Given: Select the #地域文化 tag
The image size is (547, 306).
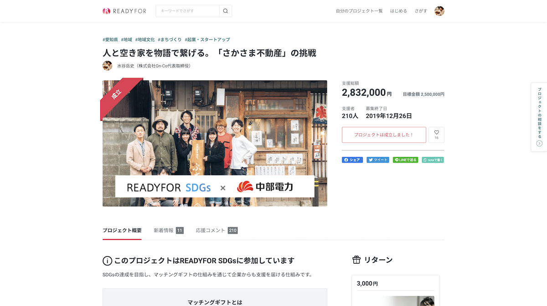Looking at the screenshot, I should (145, 40).
